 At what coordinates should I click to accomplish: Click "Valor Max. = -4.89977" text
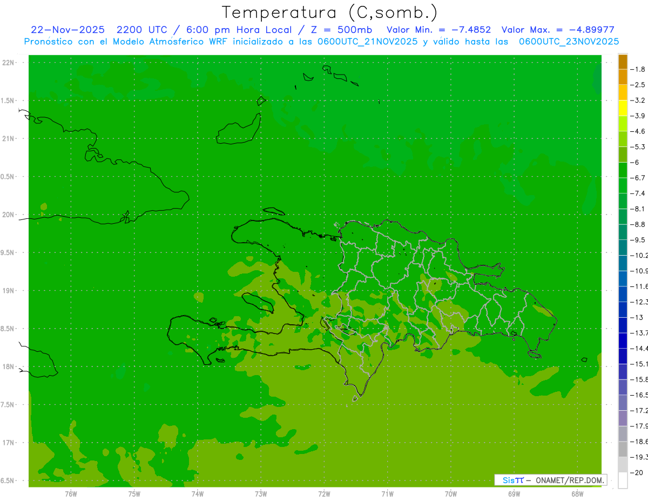click(558, 30)
